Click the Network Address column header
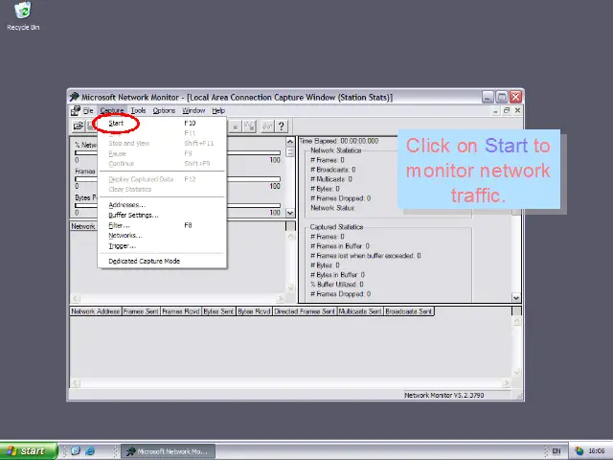613x460 pixels. (x=96, y=311)
